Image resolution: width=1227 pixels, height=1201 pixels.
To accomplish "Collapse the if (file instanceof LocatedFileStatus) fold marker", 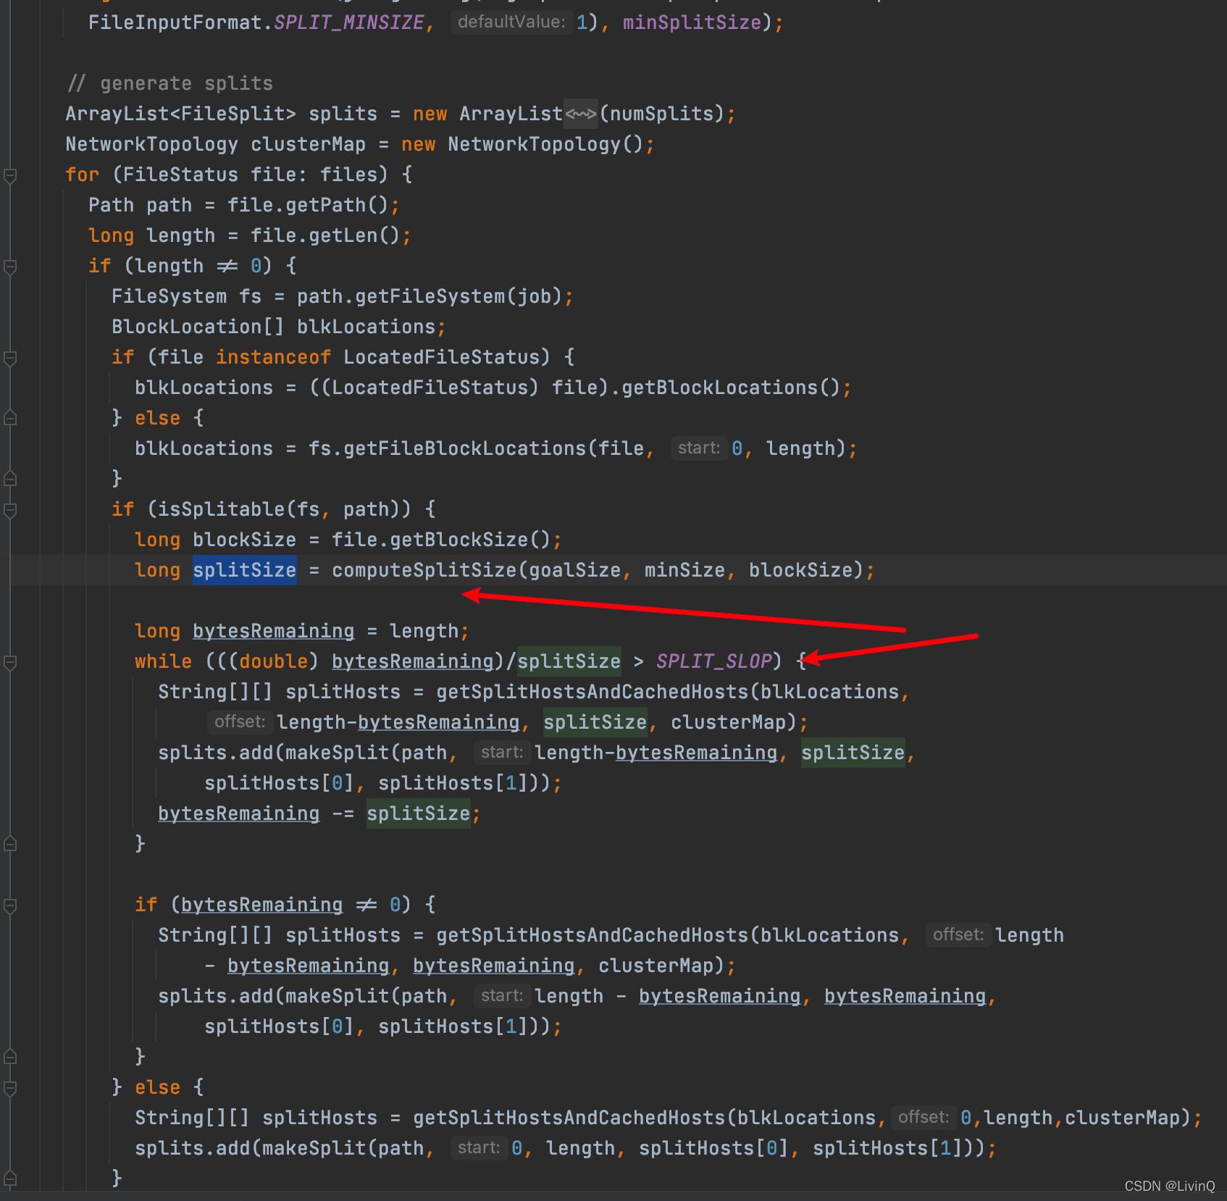I will point(10,358).
